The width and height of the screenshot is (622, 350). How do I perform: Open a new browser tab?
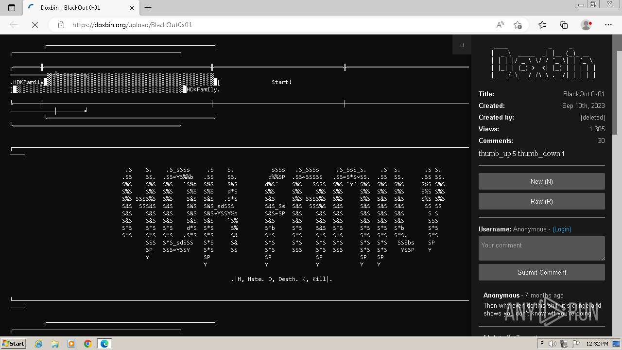click(148, 7)
